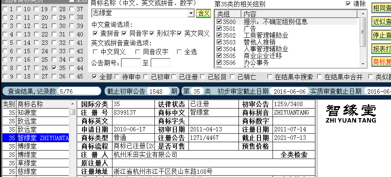Viewport: 391px width, 177px height.
Task: Click the 智缘堂 trademark logo image
Action: pyautogui.click(x=351, y=113)
